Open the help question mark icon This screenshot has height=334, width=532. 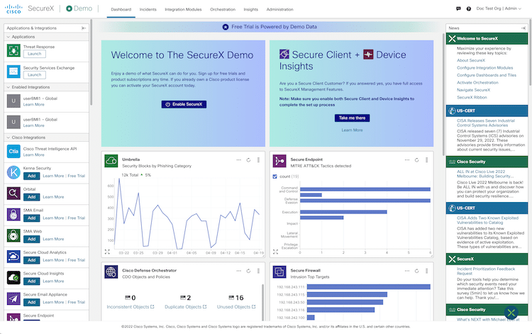pos(469,9)
